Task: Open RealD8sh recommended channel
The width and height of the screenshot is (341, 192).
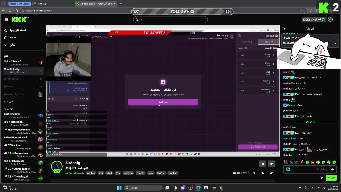Action: coord(23,123)
